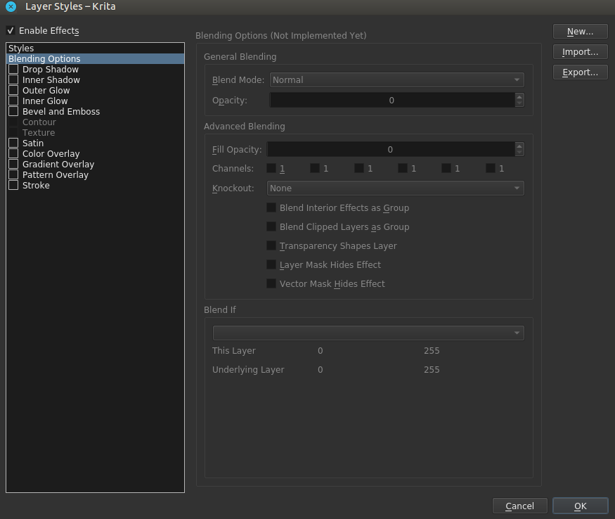The image size is (615, 519).
Task: Click the Export... button
Action: pyautogui.click(x=580, y=72)
